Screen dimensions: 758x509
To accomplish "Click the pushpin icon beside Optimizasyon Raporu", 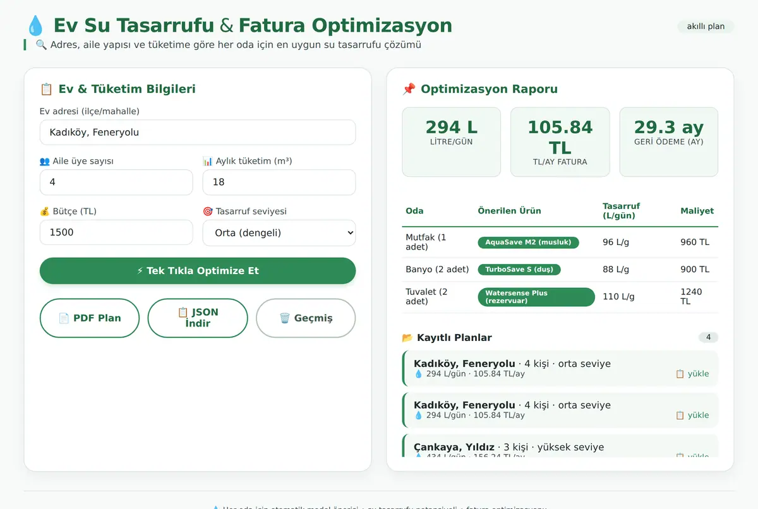I will (409, 89).
